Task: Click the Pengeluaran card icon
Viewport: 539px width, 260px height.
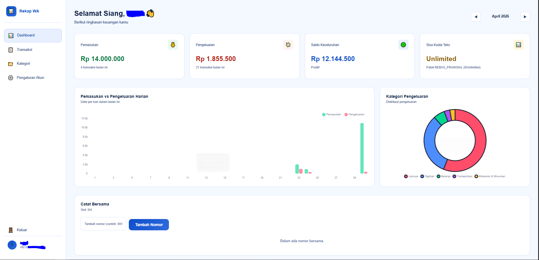Action: (288, 45)
